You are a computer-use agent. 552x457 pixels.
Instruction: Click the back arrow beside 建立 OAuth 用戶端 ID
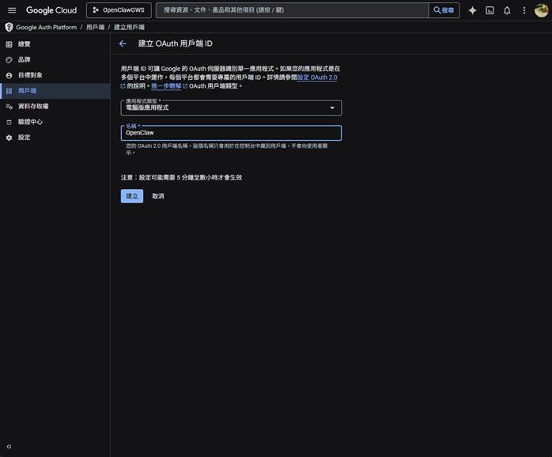click(x=123, y=43)
